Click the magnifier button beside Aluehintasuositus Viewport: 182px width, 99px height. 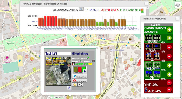click(x=81, y=9)
